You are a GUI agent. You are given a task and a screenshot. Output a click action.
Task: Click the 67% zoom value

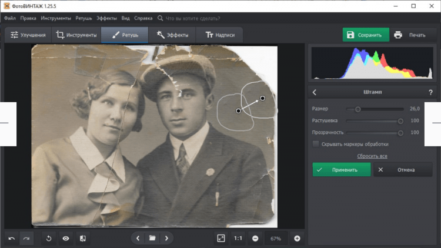276,239
